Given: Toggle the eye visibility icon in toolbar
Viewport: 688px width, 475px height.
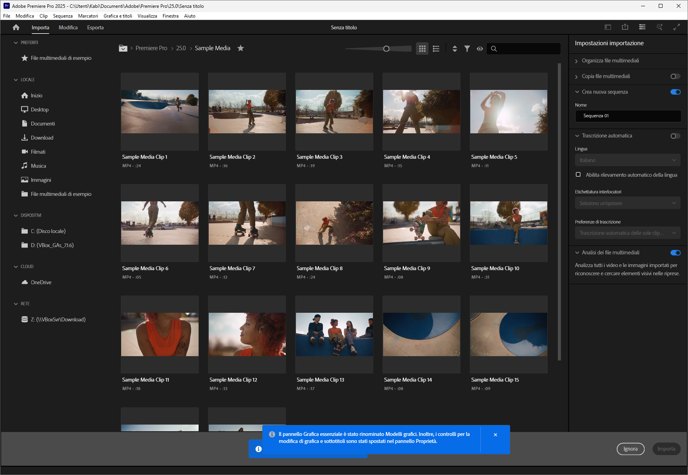Looking at the screenshot, I should click(480, 48).
